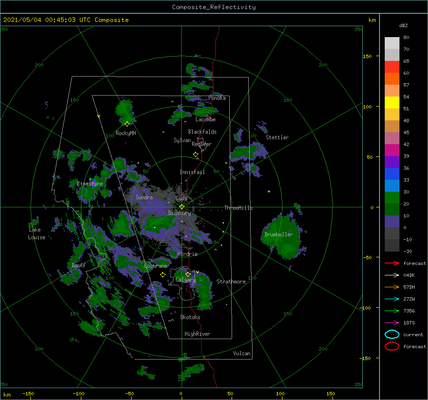The image size is (428, 400).
Task: Click the green 7356 arrow symbol
Action: coord(392,311)
